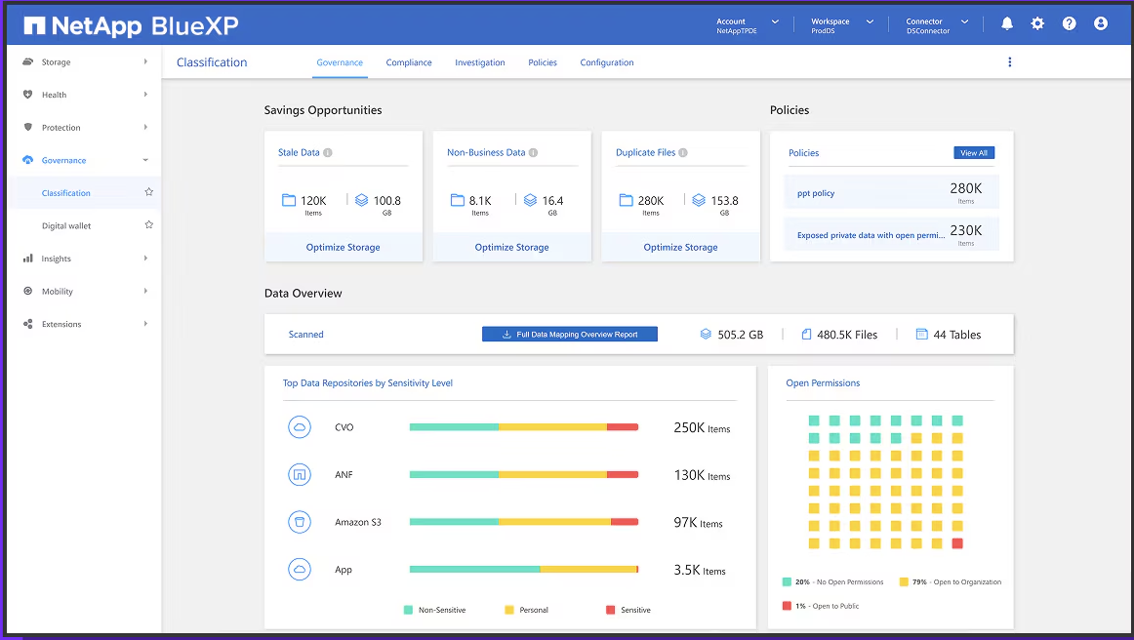1134x640 pixels.
Task: Open the notifications bell
Action: coord(1007,23)
